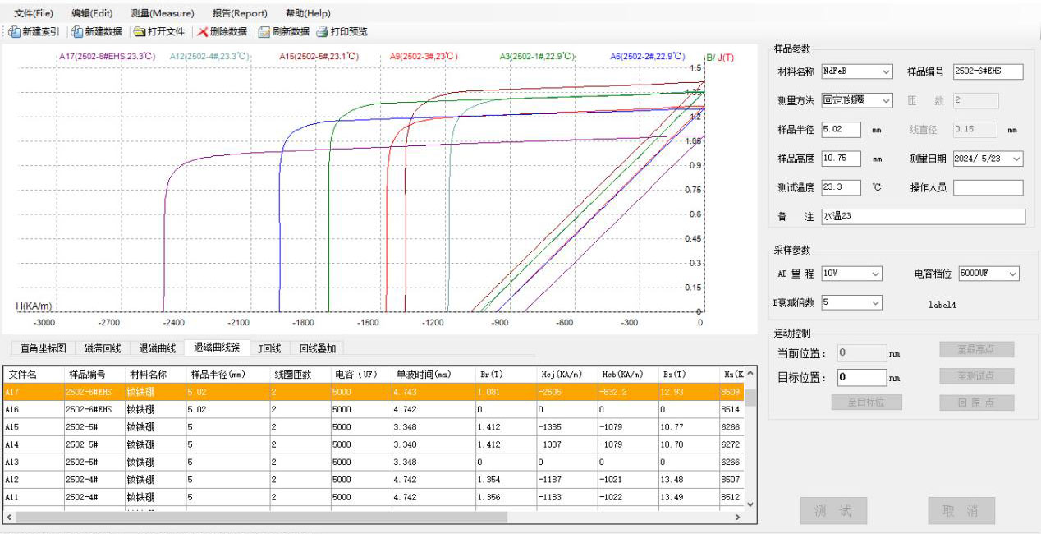Open 打印预览 print preview icon

[323, 32]
